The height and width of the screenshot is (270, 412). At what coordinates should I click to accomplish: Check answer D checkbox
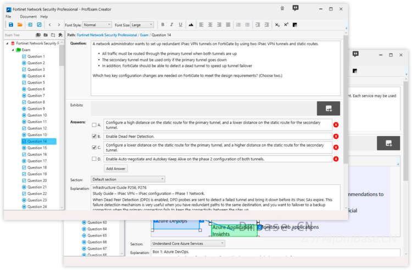tap(94, 159)
